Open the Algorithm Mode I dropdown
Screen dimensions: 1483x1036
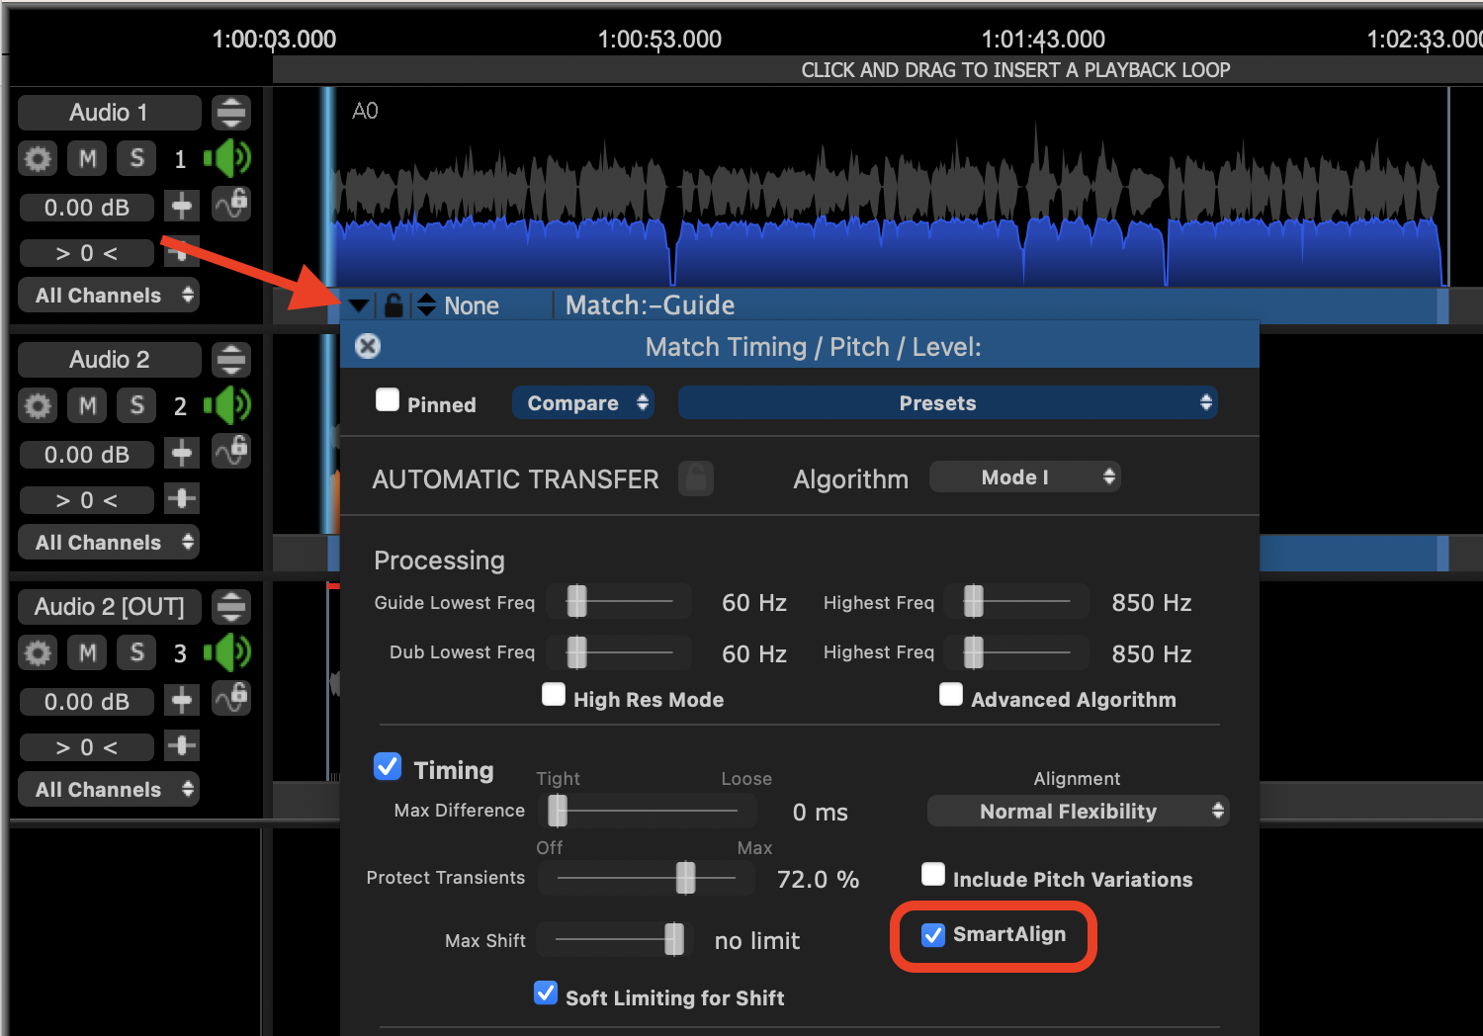(1024, 477)
